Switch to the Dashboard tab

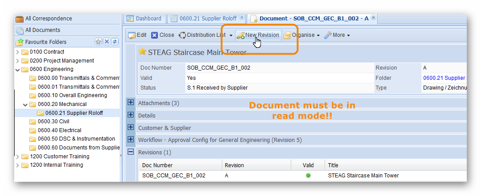point(144,19)
